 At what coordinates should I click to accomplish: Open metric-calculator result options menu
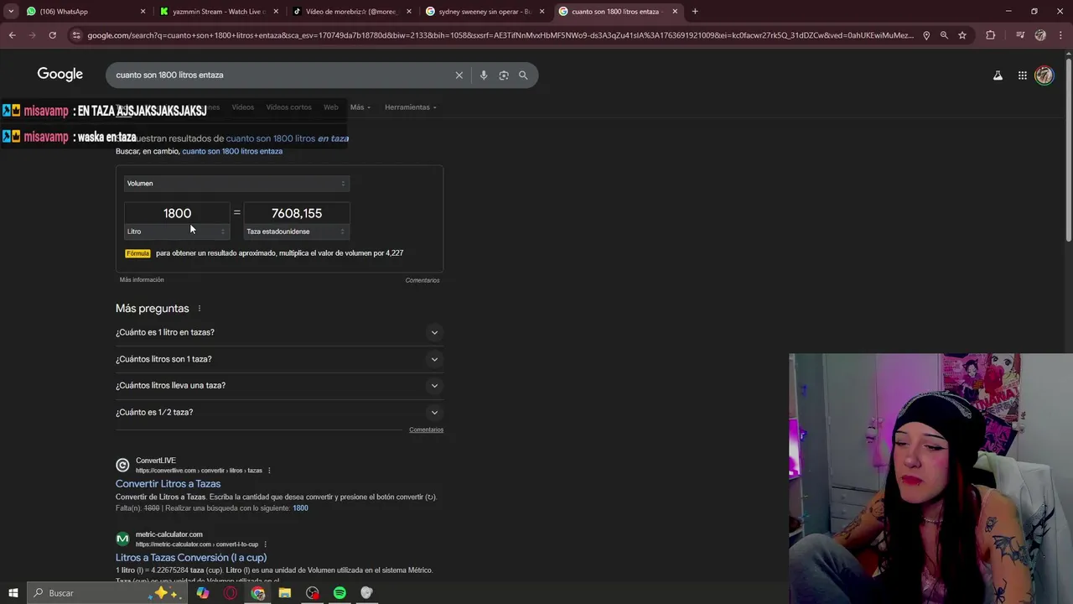click(x=265, y=544)
